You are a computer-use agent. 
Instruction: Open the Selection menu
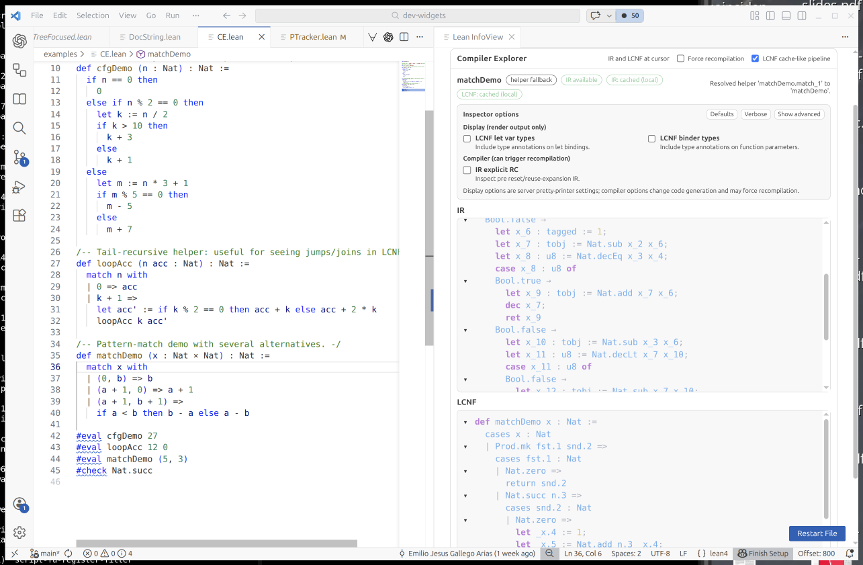[x=93, y=15]
